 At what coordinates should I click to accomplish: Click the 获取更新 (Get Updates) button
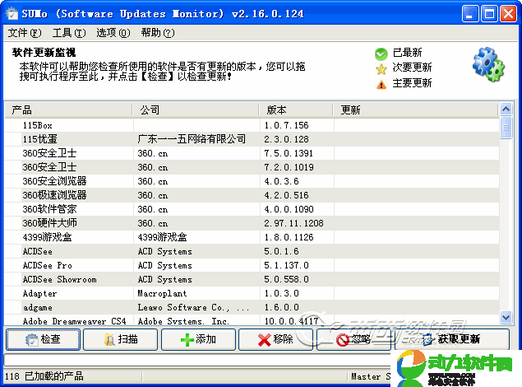click(450, 339)
